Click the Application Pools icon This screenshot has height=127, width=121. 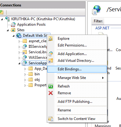pyautogui.click(x=13, y=24)
